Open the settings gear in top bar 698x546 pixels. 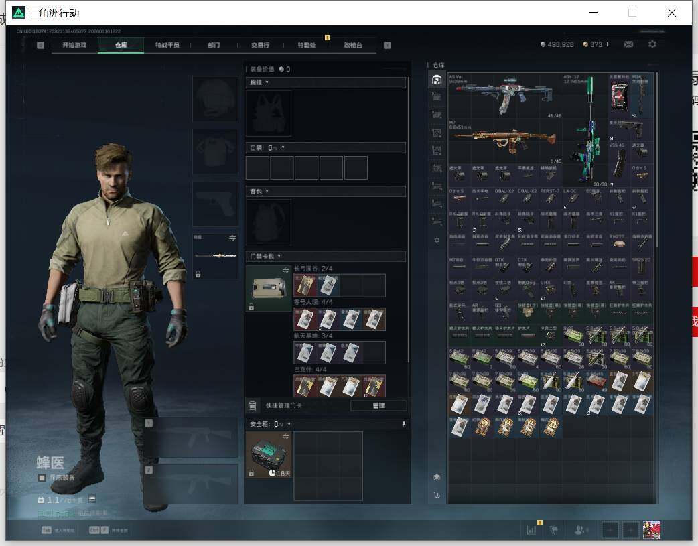(652, 44)
